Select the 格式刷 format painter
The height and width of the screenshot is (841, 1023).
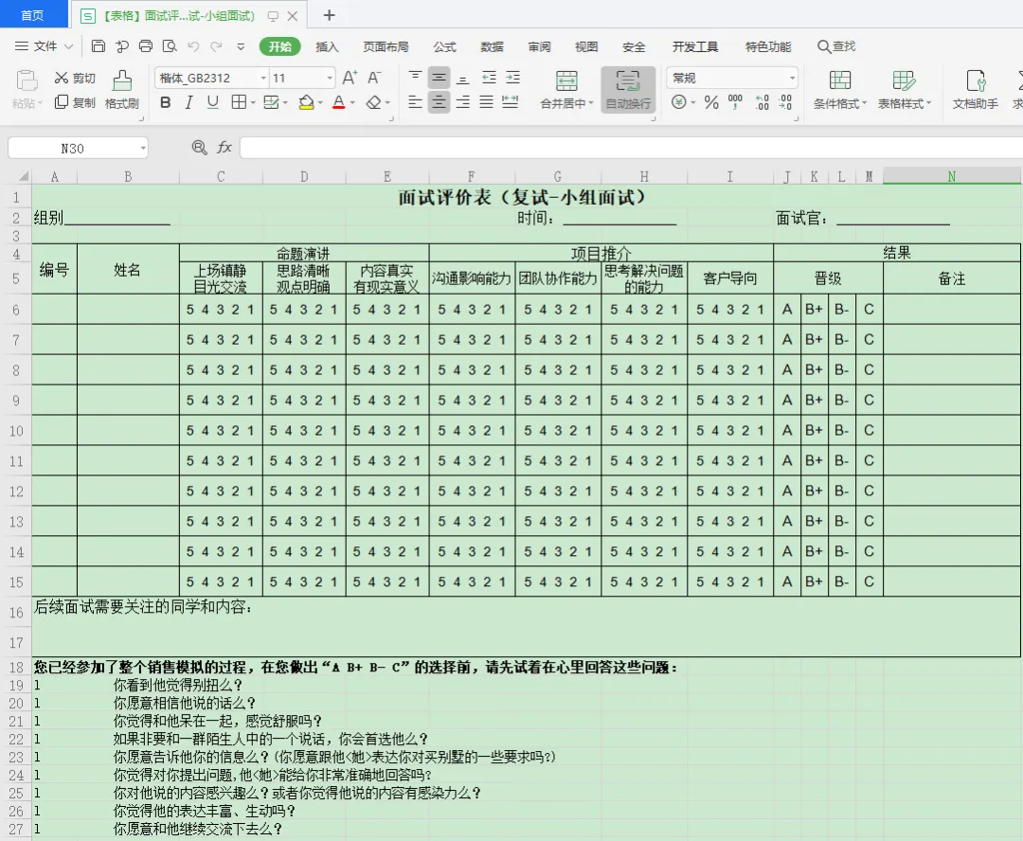pos(122,89)
